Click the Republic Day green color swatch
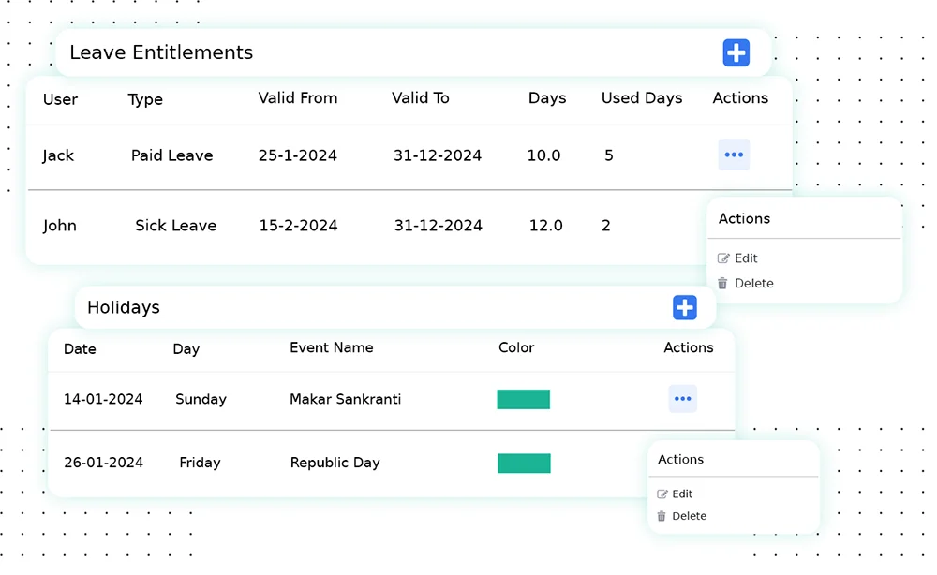The height and width of the screenshot is (575, 937). [x=524, y=464]
